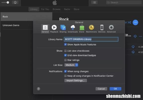Click the cloud download icon beside 4:50

(x=133, y=52)
